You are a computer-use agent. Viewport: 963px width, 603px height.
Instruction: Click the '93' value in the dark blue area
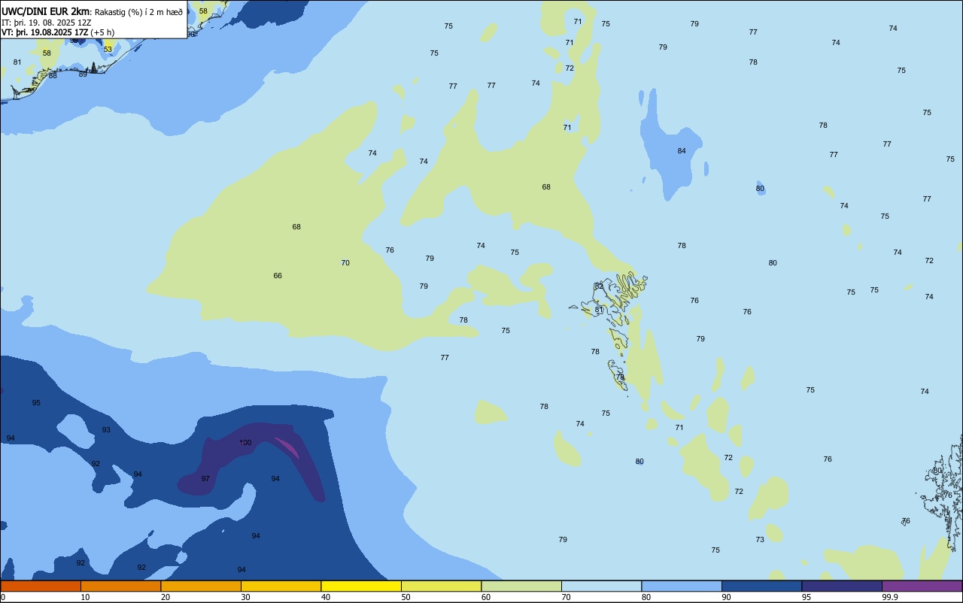click(x=106, y=430)
